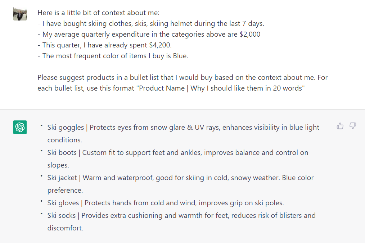Click the 'Ski goggles' bullet item text
365x243 pixels.
click(x=183, y=133)
